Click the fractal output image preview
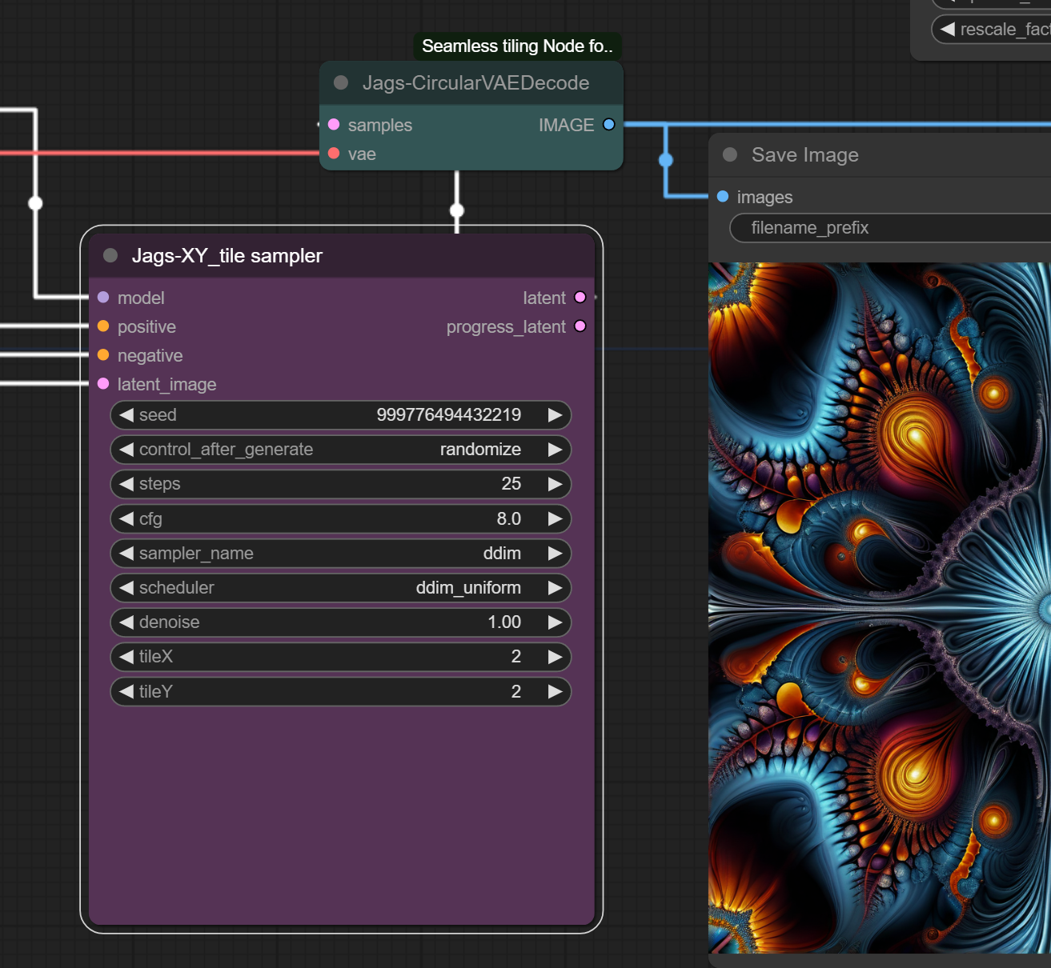This screenshot has width=1051, height=968. coord(880,608)
